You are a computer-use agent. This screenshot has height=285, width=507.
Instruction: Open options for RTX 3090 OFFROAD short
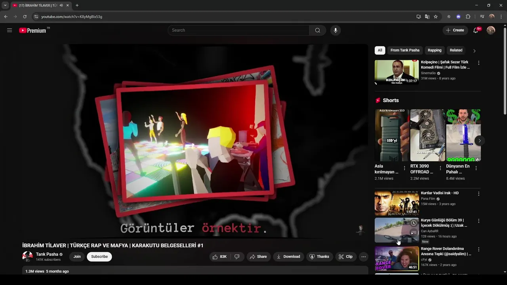(440, 168)
